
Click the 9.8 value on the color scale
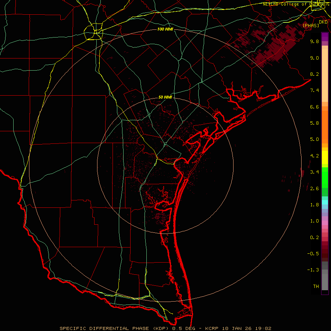pos(314,41)
